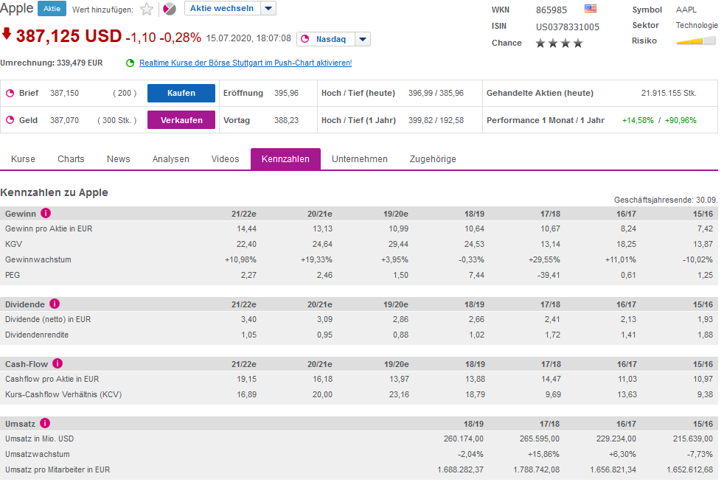Open the Realtime Kurse Börse Stuttgart link
Screen dimensions: 724x482
[246, 63]
